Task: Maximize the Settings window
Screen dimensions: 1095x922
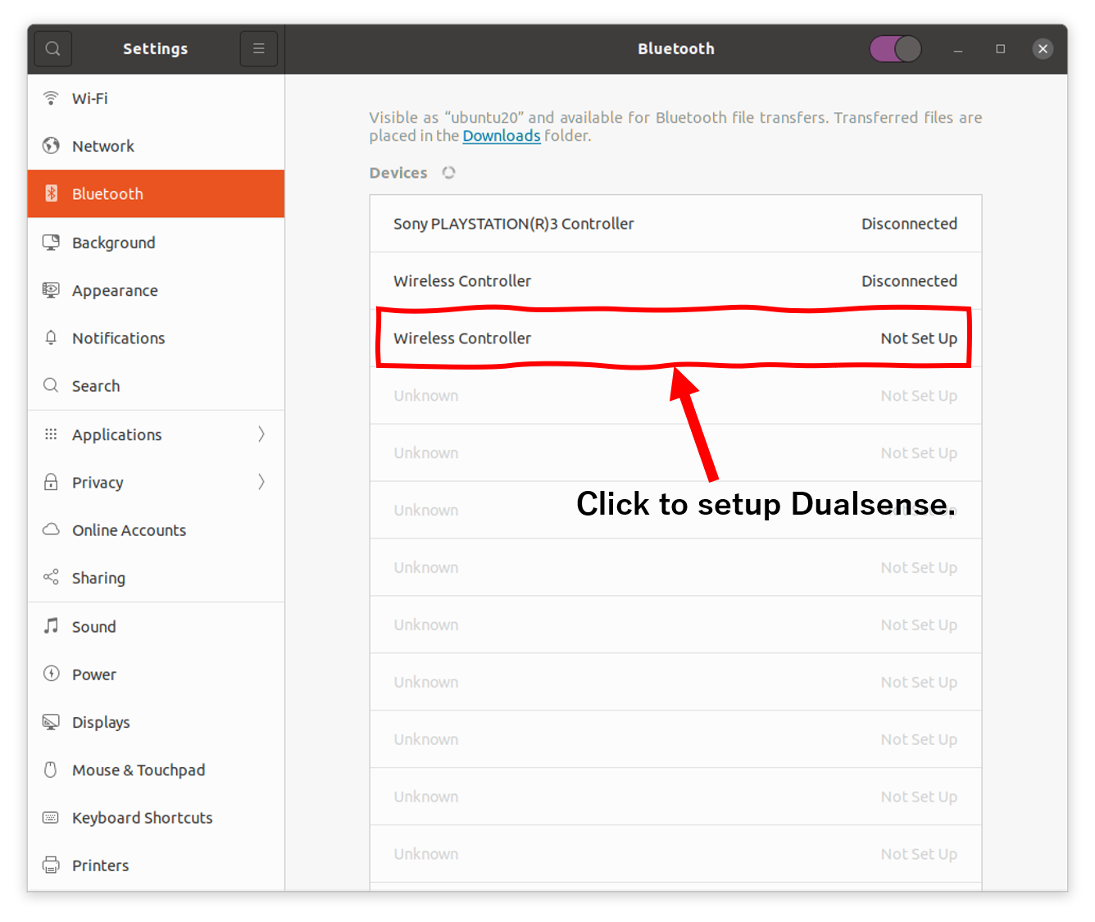Action: coord(1000,49)
